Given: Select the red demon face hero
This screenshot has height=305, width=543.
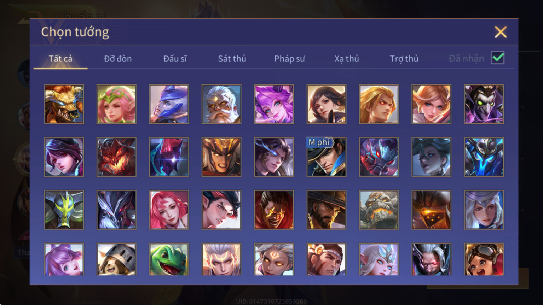Looking at the screenshot, I should pos(116,157).
